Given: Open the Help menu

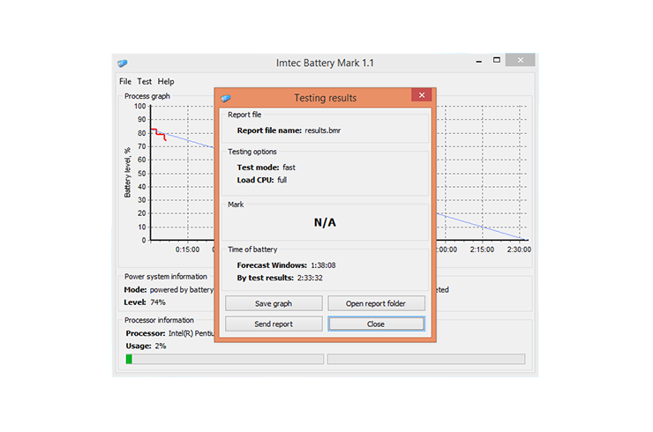Looking at the screenshot, I should point(166,82).
